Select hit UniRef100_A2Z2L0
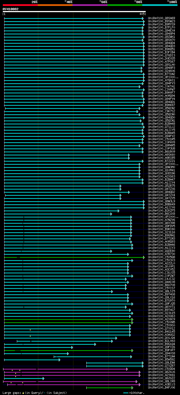This screenshot has height=395, width=180. point(161,264)
